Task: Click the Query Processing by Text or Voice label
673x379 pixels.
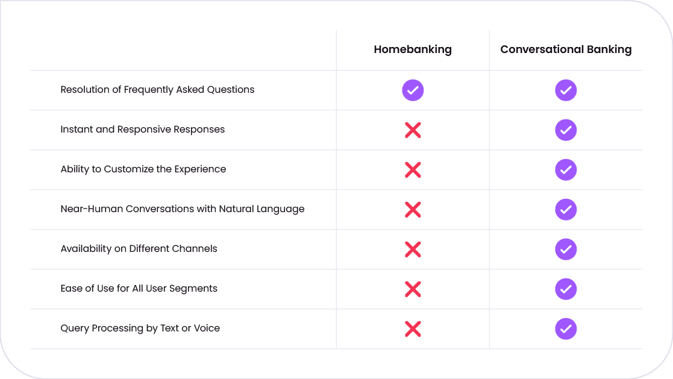Action: [140, 328]
